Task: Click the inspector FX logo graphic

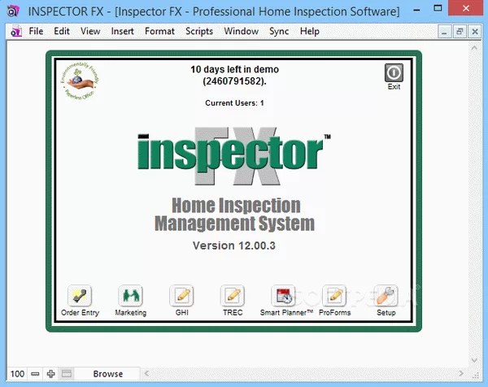Action: tap(234, 155)
